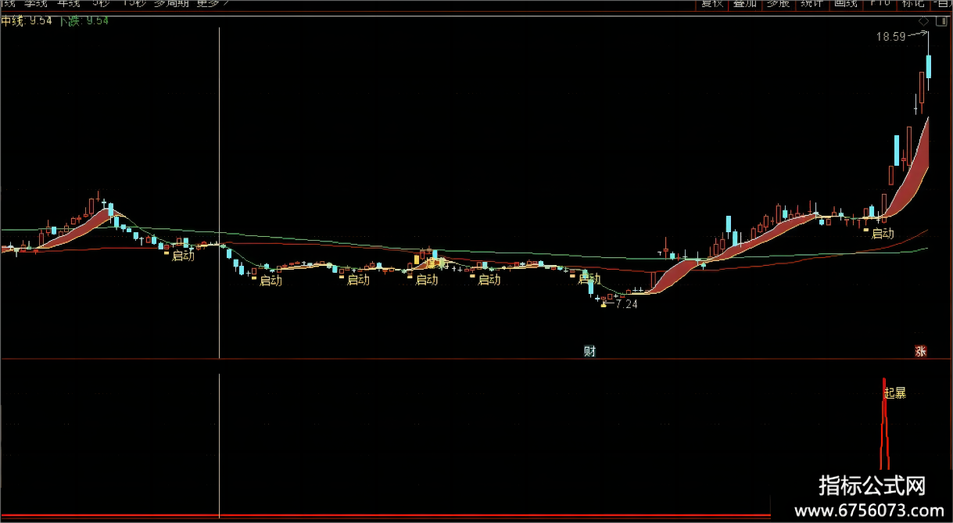Toggle 叠加 overlay mode

tap(744, 3)
